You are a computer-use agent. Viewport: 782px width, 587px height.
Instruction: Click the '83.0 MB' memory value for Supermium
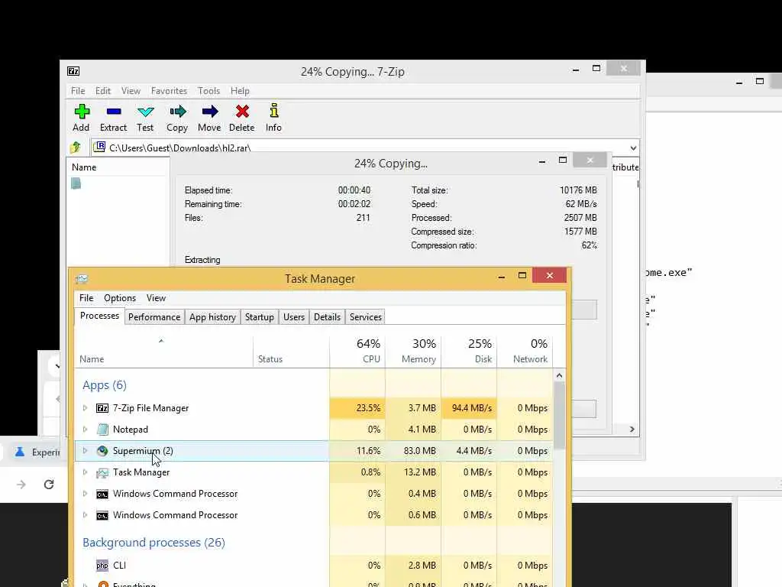coord(420,451)
